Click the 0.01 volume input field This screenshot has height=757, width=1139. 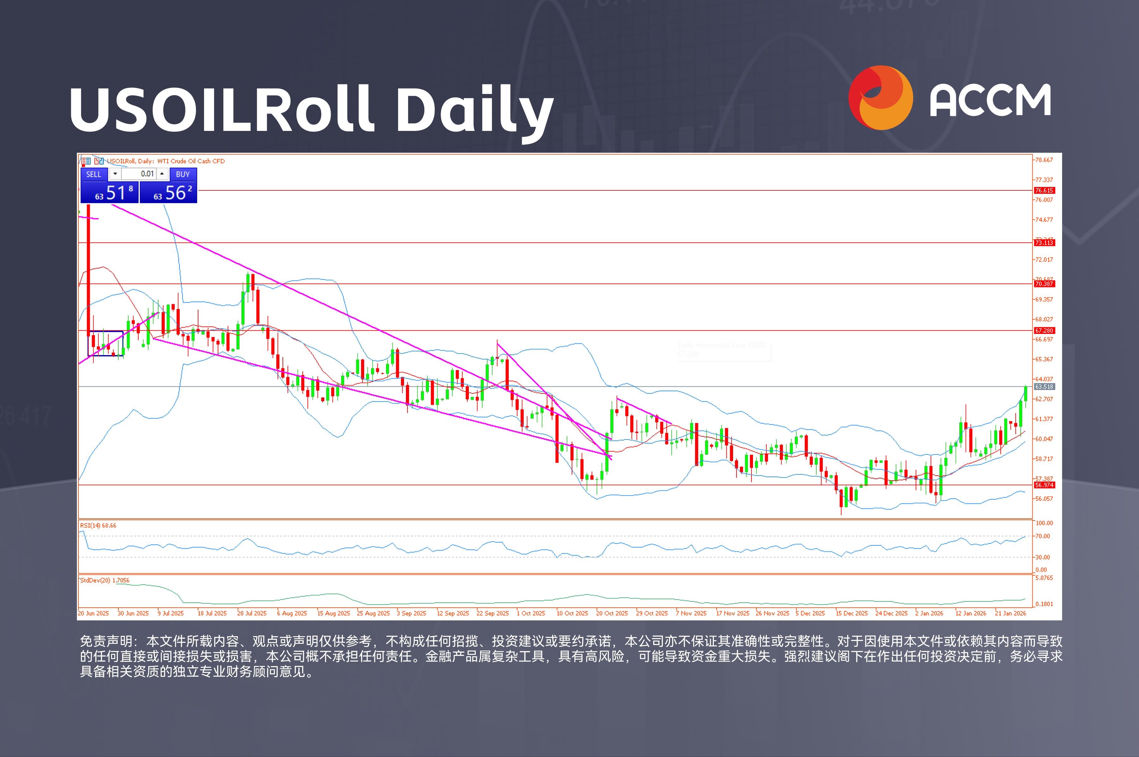139,174
